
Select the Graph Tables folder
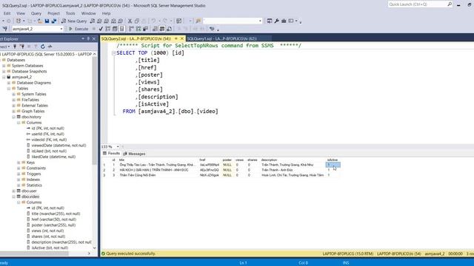pyautogui.click(x=33, y=112)
